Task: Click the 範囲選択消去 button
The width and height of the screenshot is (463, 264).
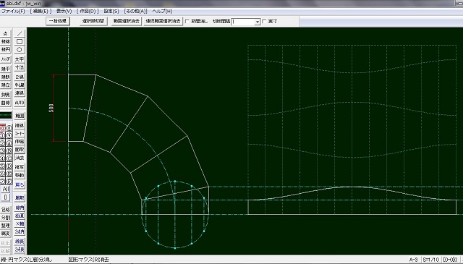Action: (x=127, y=21)
